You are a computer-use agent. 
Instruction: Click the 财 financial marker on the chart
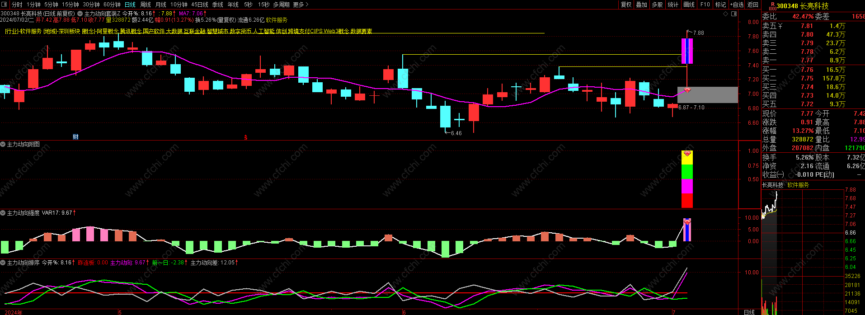click(75, 136)
